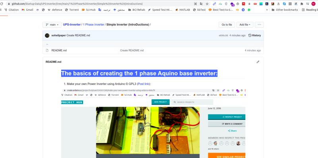This screenshot has width=318, height=158.
Task: Open the Gmail bookmark
Action: pyautogui.click(x=27, y=10)
